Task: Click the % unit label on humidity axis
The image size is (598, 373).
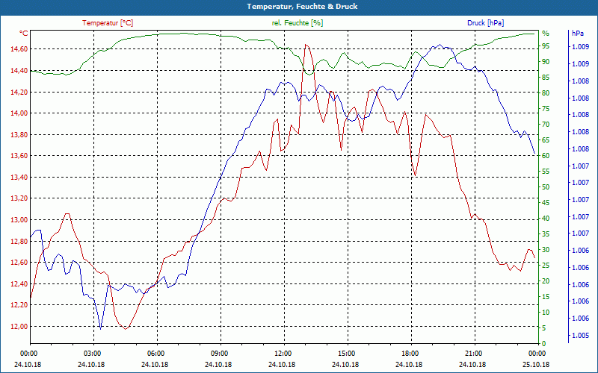Action: tap(546, 34)
